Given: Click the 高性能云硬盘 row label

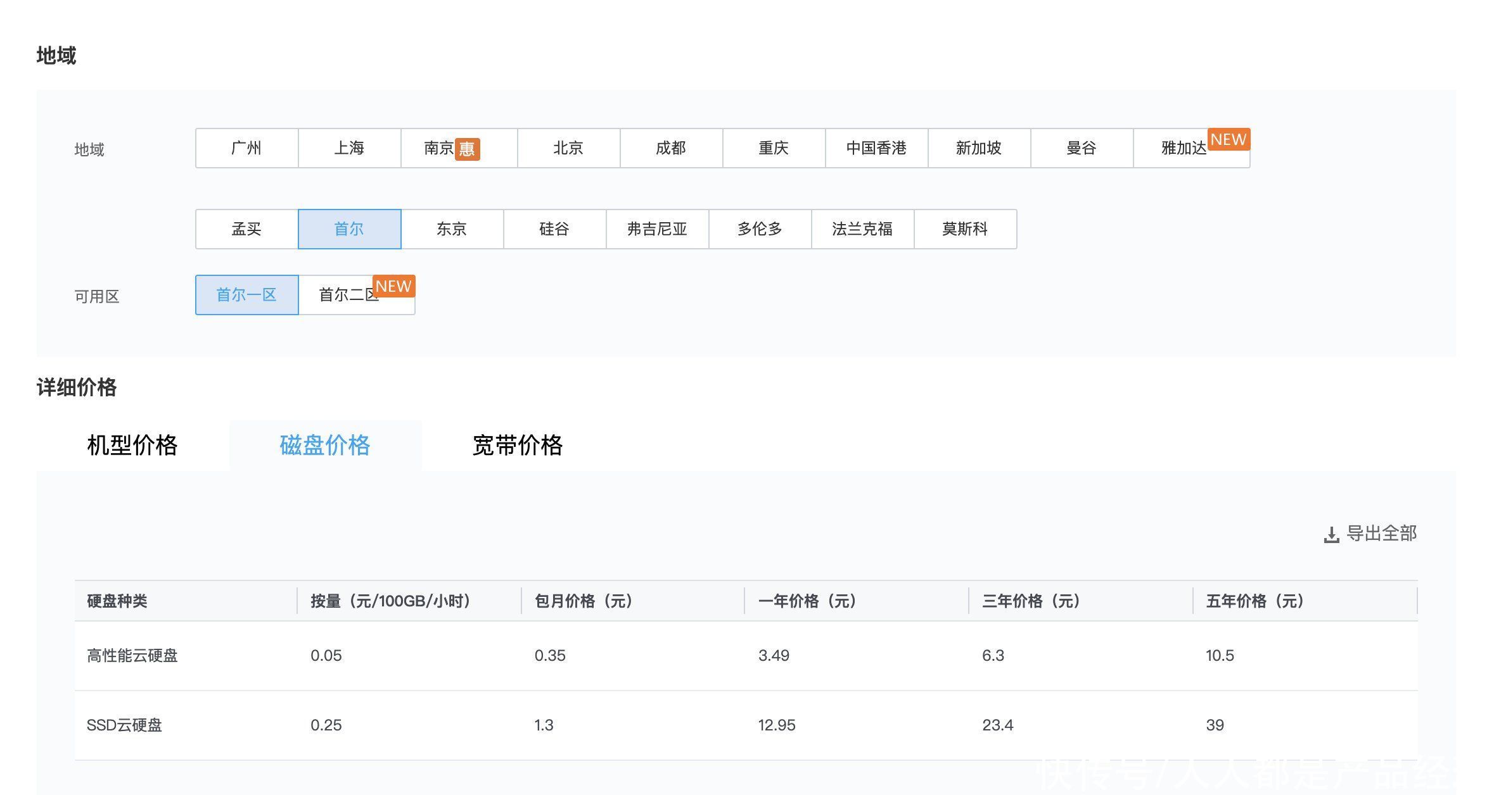Looking at the screenshot, I should pos(132,656).
